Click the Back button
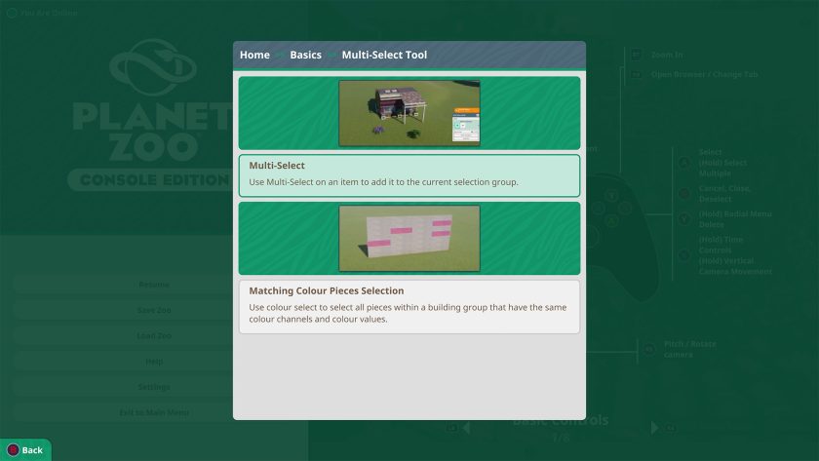The width and height of the screenshot is (819, 461). [25, 449]
